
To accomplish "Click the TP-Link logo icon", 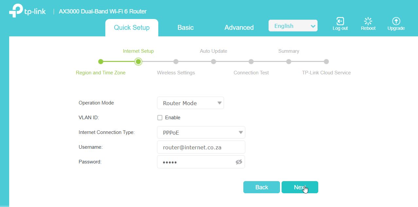I will tap(16, 11).
